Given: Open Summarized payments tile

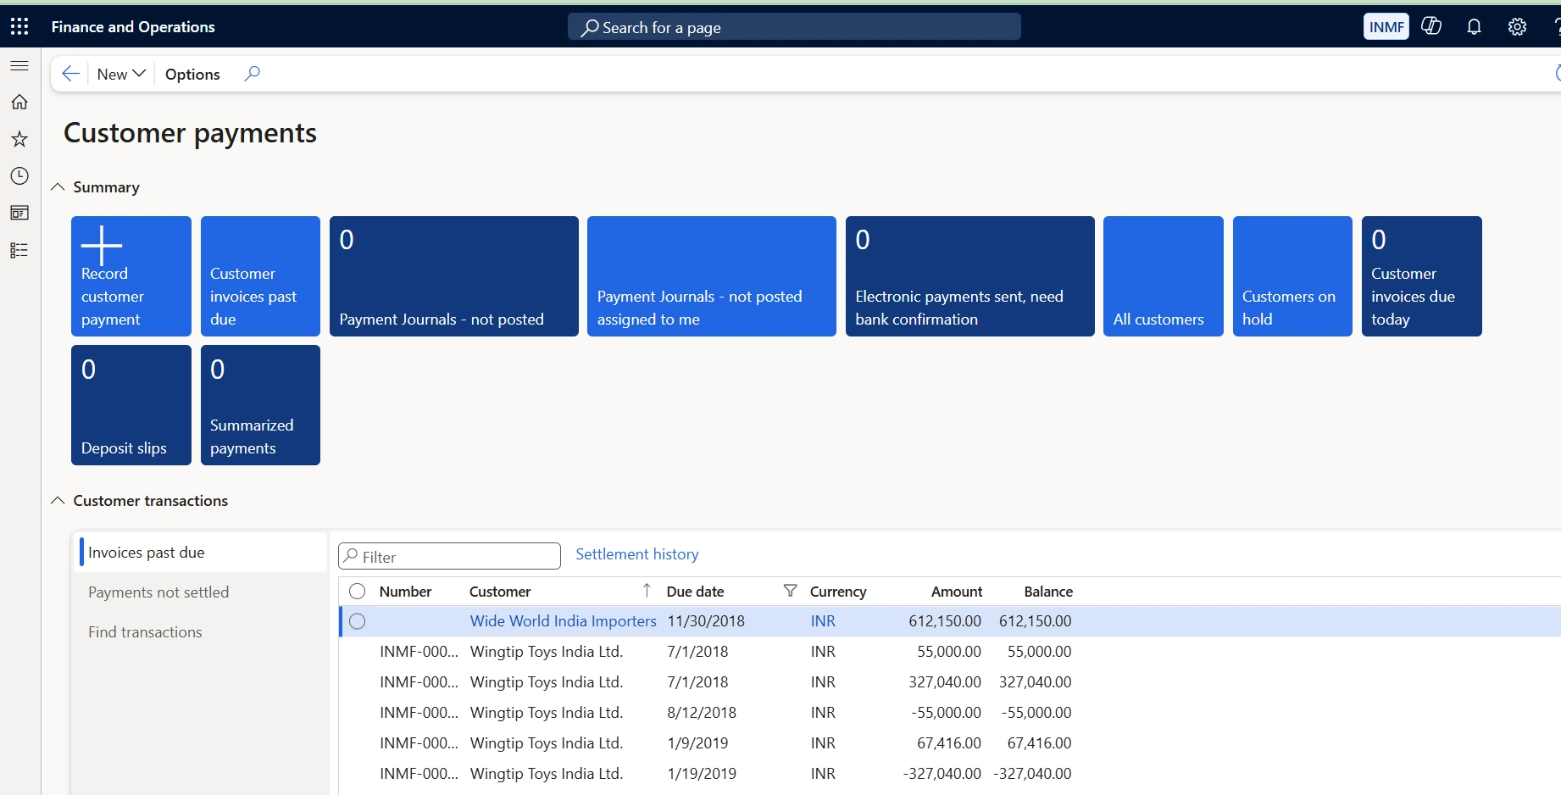Looking at the screenshot, I should pyautogui.click(x=260, y=405).
